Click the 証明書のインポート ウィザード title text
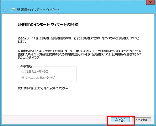 38,10
